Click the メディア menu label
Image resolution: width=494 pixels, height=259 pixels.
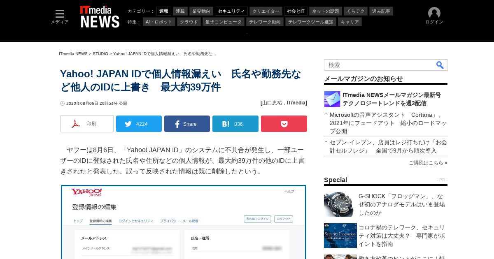(x=60, y=22)
